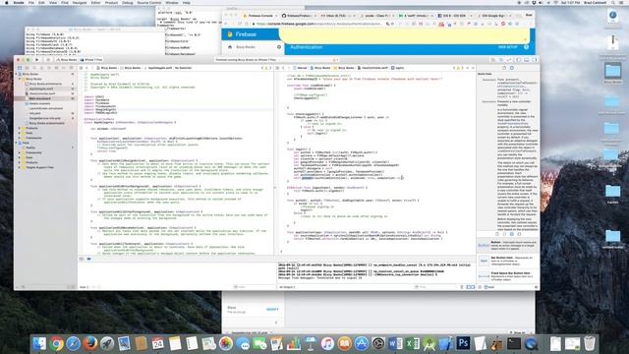This screenshot has height=354, width=629.
Task: Toggle the variables view pane
Action: 468,287
